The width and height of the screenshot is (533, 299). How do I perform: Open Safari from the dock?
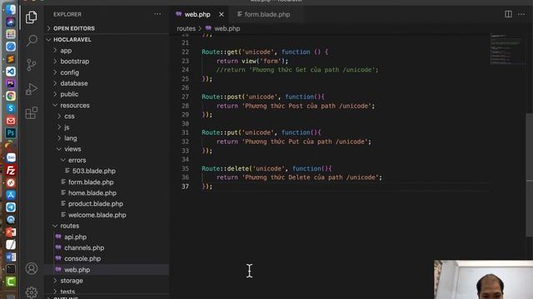(11, 47)
